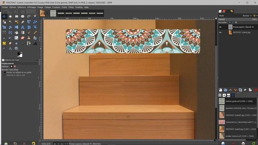
Task: Select the Color Picker tool
Action: 4,49
